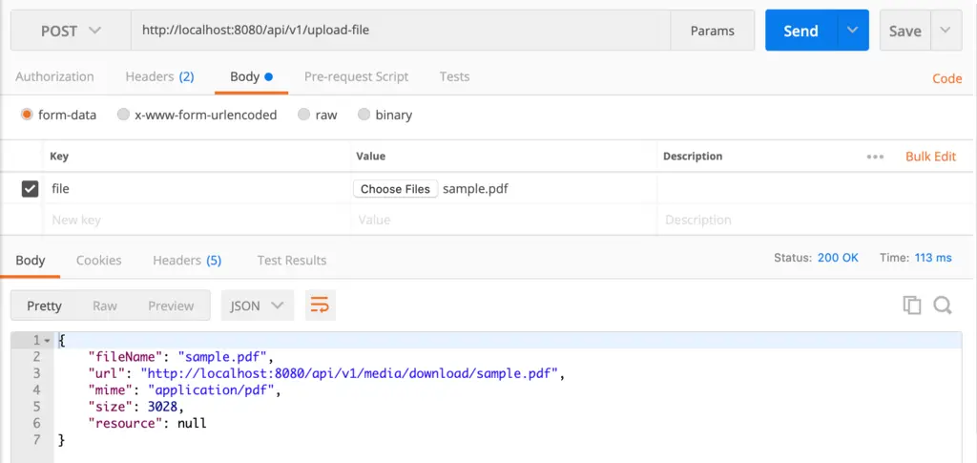This screenshot has width=977, height=463.
Task: Click the 200 OK status value
Action: tap(838, 258)
